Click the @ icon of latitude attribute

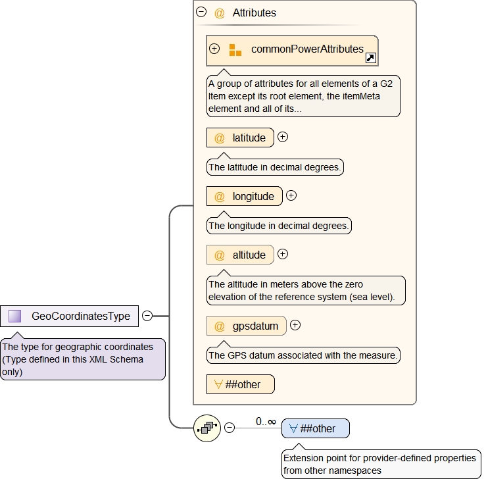220,138
